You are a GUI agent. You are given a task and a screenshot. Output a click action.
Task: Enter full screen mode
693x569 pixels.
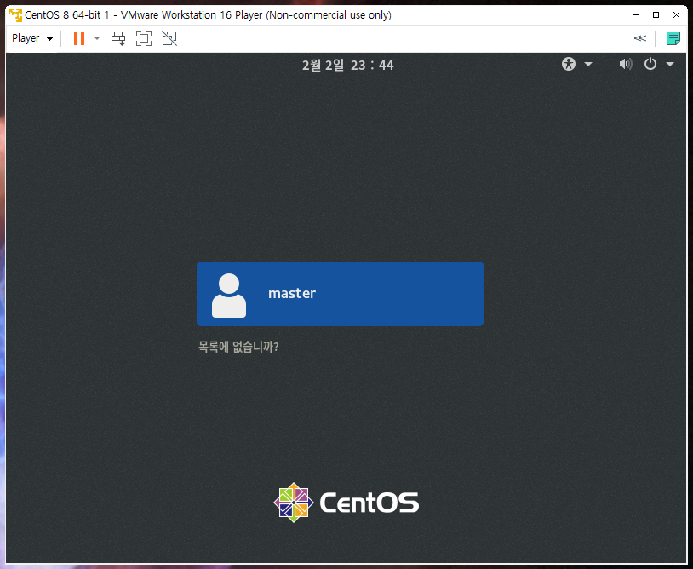point(144,38)
